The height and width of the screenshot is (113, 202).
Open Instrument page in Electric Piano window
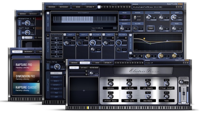(85, 63)
